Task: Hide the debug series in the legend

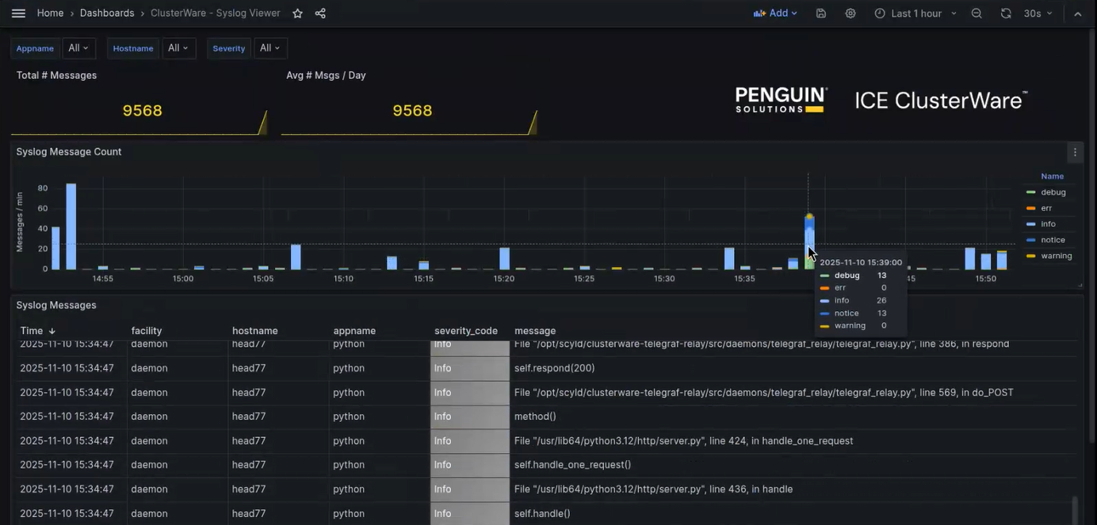Action: click(x=1053, y=192)
